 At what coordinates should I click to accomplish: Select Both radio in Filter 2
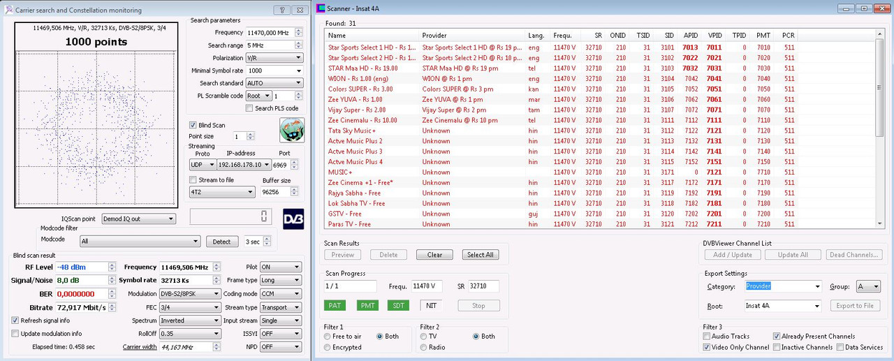(476, 336)
